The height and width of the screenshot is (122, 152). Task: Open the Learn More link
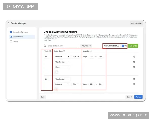click(x=47, y=41)
